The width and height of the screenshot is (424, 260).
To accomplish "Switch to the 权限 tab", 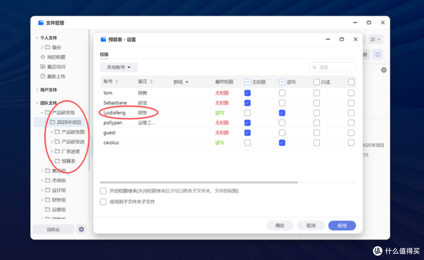I will point(104,54).
